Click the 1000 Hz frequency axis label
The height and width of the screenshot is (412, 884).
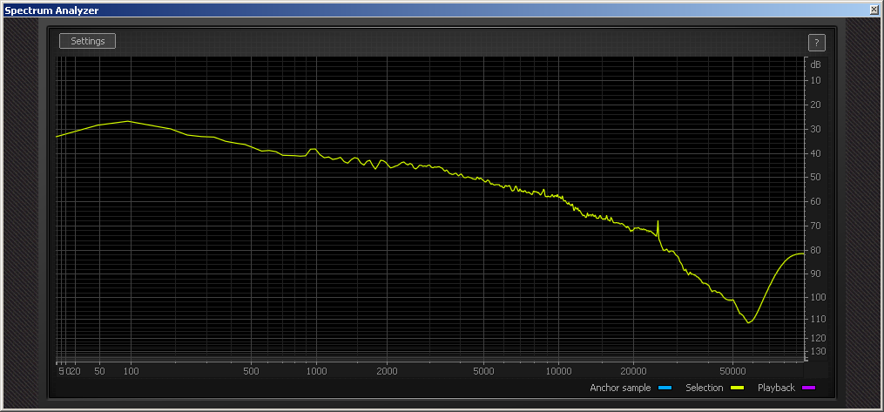[x=316, y=371]
